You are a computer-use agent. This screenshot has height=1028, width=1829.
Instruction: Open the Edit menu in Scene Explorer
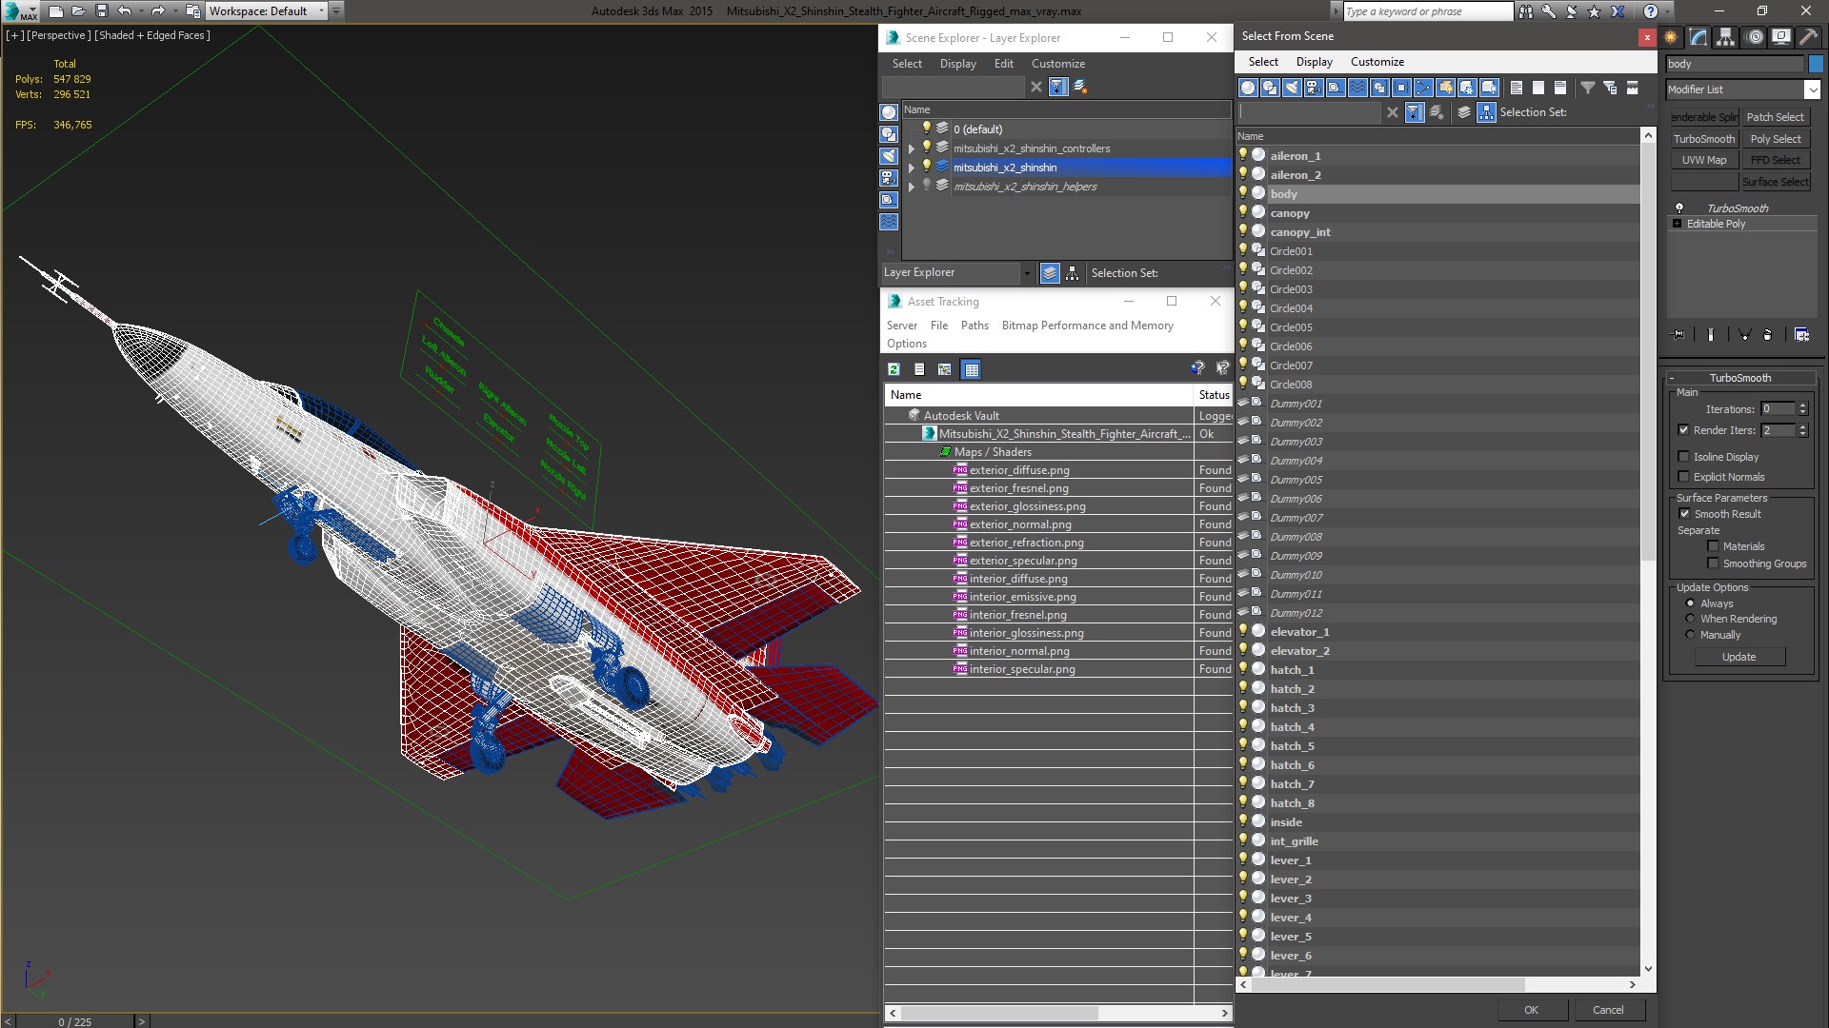click(x=1003, y=64)
